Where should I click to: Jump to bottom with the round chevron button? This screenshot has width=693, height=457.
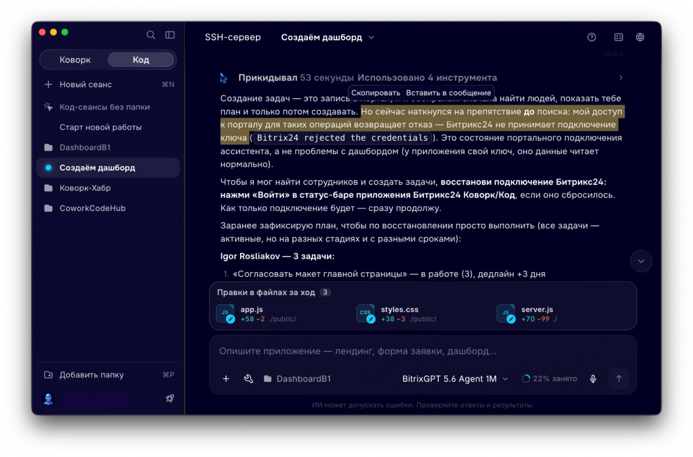tap(641, 261)
